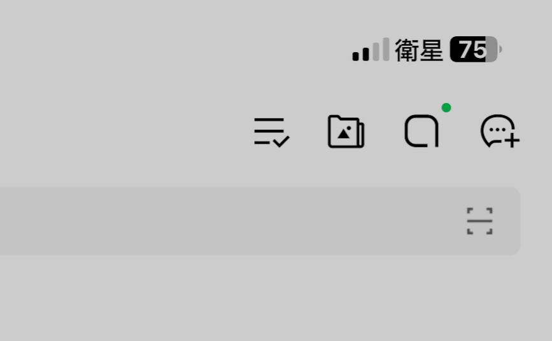Start a new chat with speech bubble plus
Image resolution: width=552 pixels, height=341 pixels.
pyautogui.click(x=500, y=131)
